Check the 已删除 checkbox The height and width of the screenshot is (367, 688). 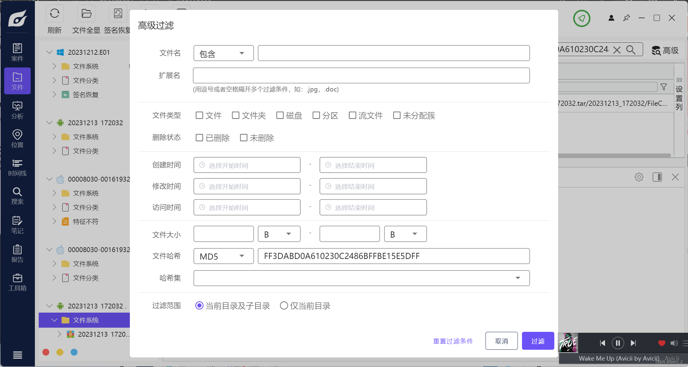199,138
